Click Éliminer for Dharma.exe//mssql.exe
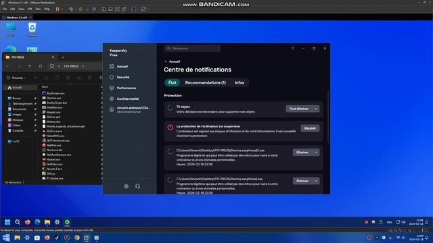This screenshot has height=243, width=433. point(302,181)
